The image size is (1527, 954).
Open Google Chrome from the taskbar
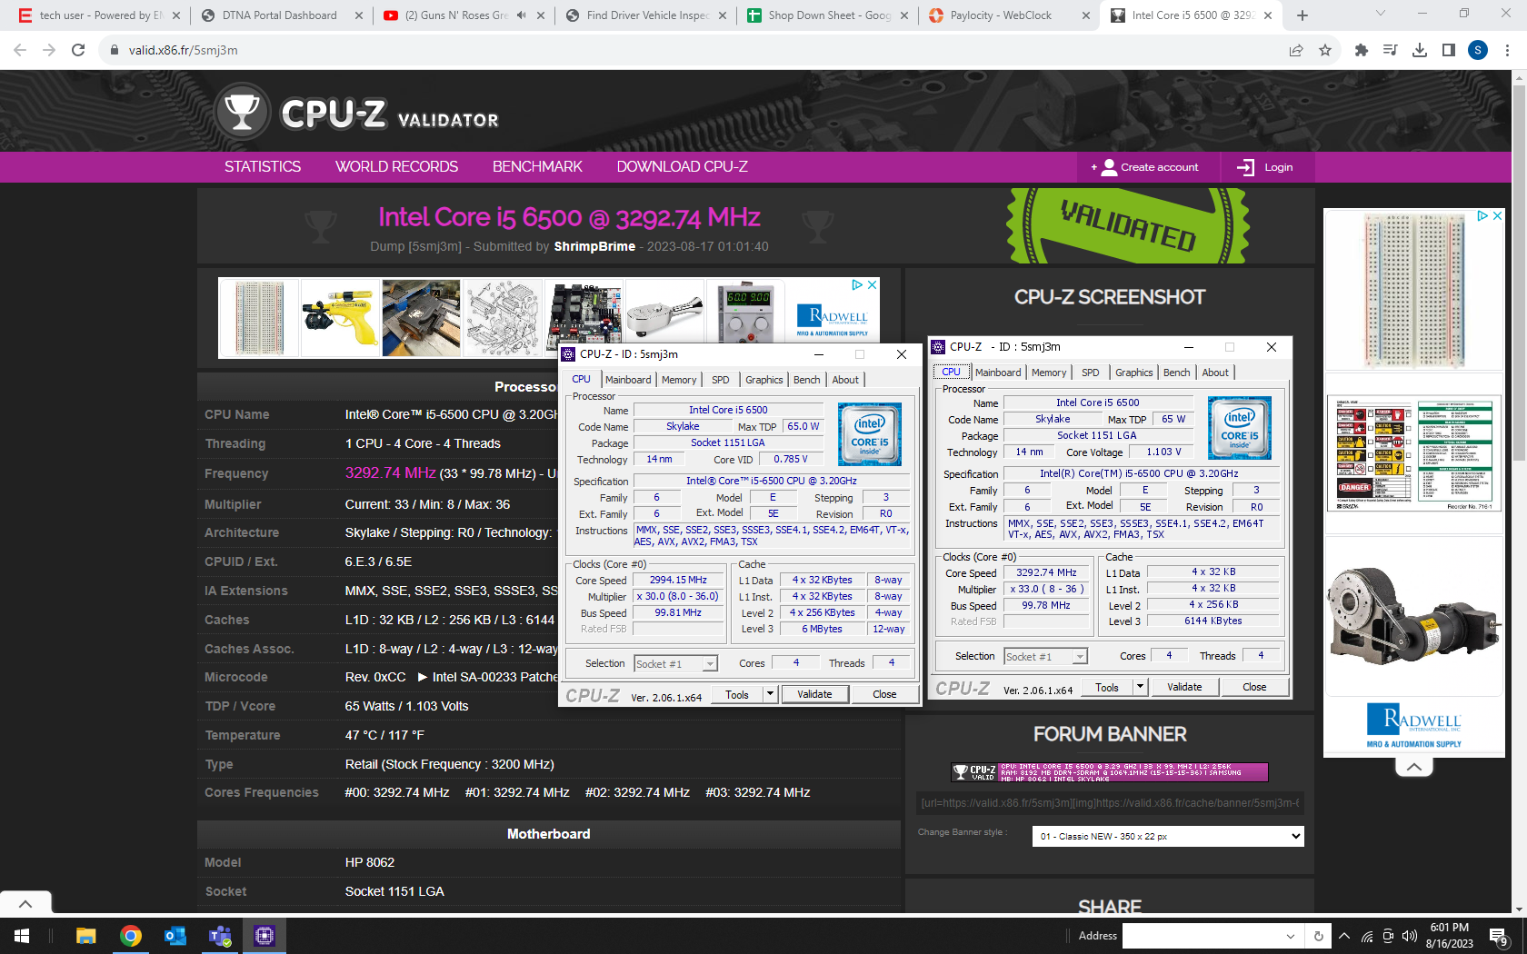pyautogui.click(x=131, y=936)
